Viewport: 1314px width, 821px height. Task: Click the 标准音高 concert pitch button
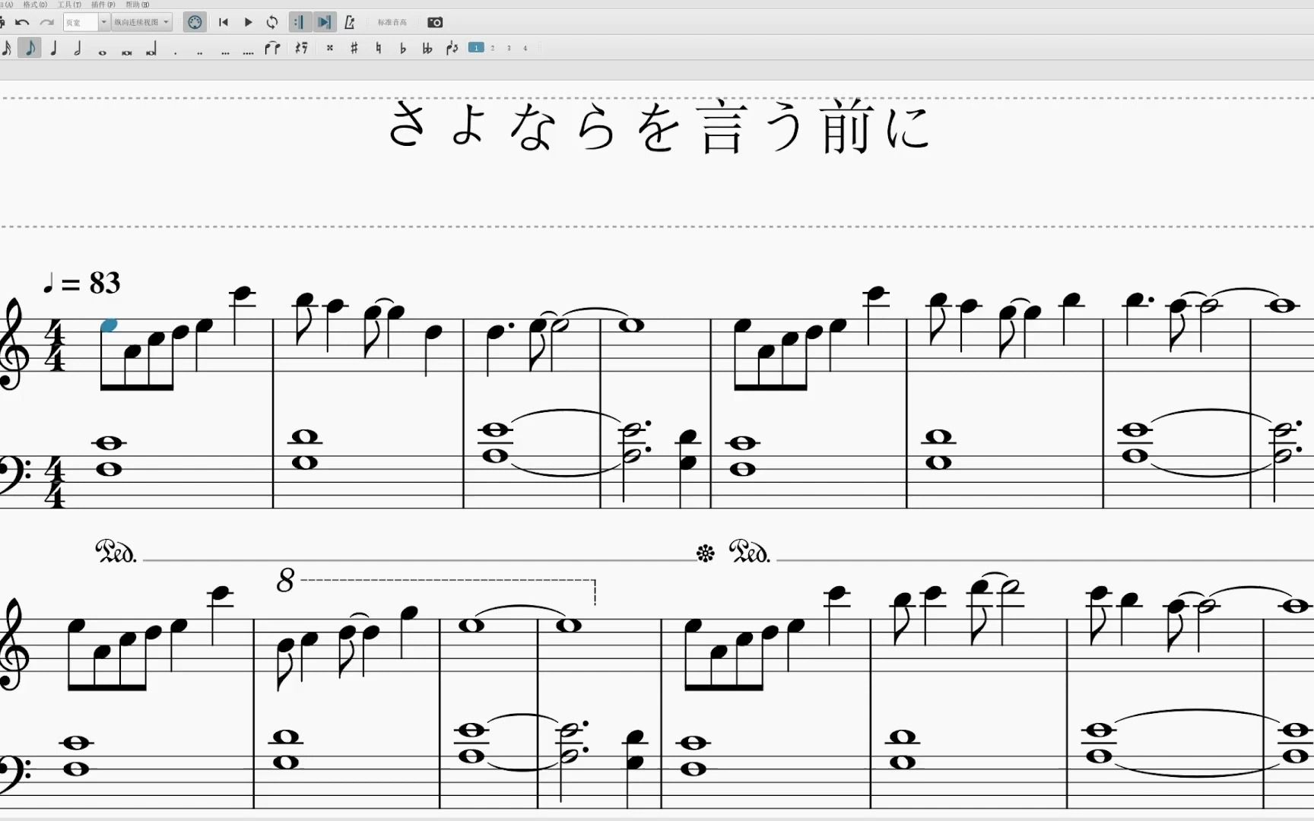(392, 23)
